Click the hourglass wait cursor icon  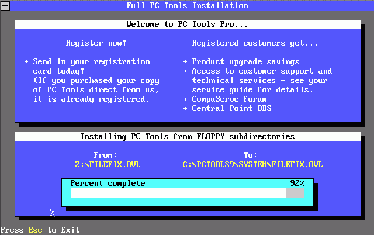52,213
